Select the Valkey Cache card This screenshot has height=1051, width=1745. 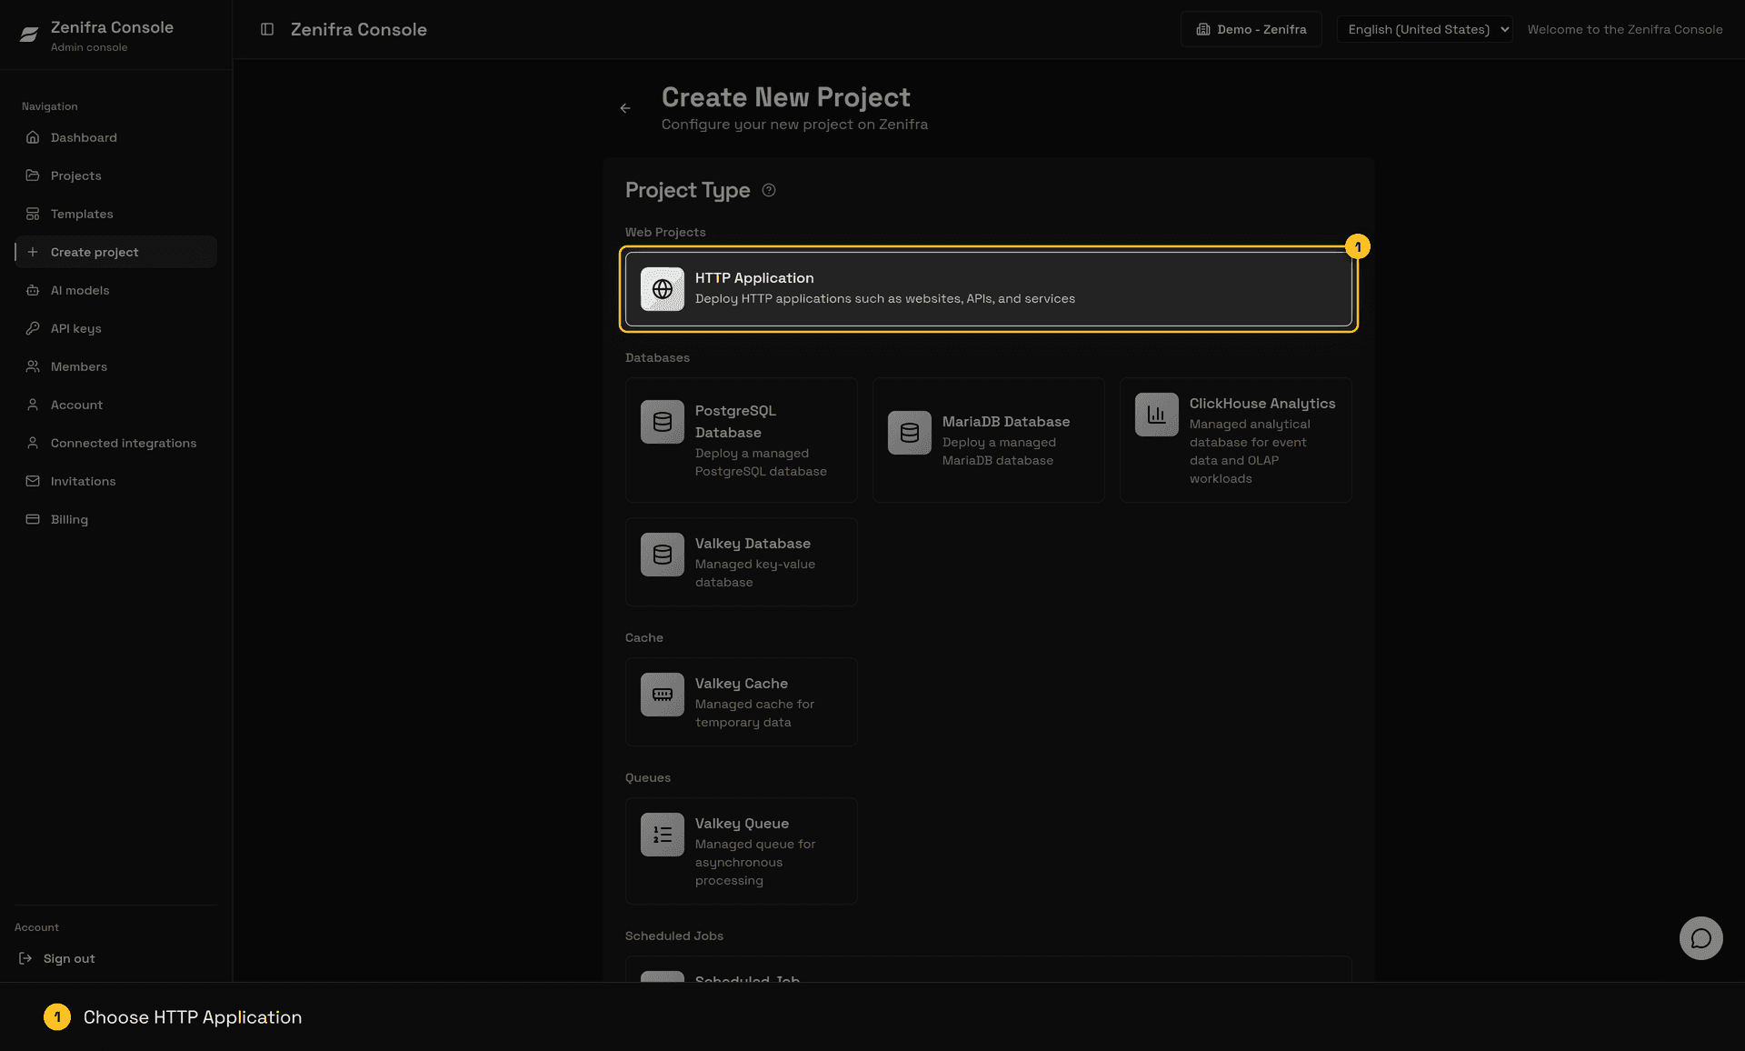coord(742,702)
